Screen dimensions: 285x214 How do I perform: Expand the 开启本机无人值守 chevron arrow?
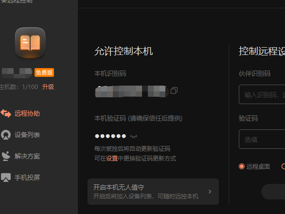210,192
